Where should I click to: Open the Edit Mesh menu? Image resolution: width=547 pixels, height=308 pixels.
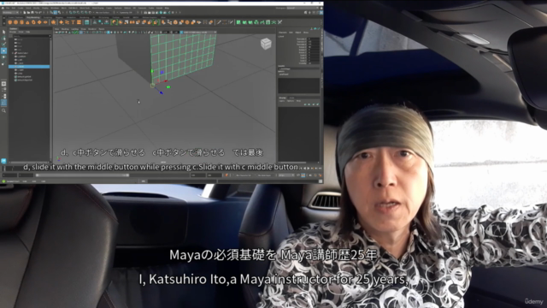73,8
